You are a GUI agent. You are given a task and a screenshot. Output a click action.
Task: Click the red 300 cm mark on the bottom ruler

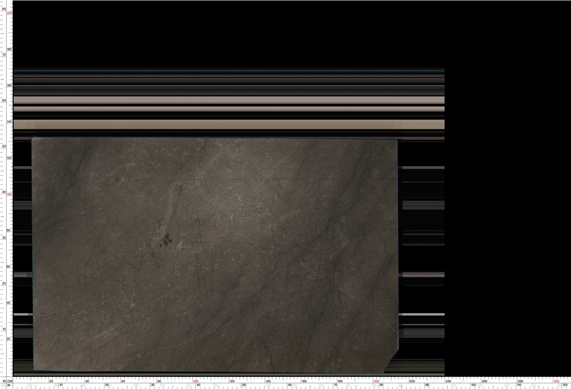click(556, 382)
